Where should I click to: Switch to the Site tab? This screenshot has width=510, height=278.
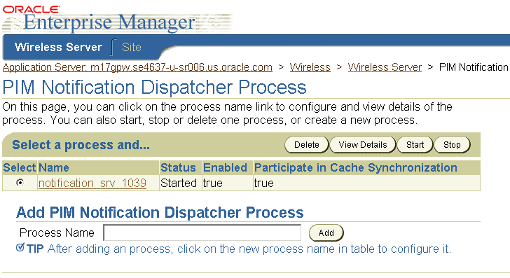[132, 47]
